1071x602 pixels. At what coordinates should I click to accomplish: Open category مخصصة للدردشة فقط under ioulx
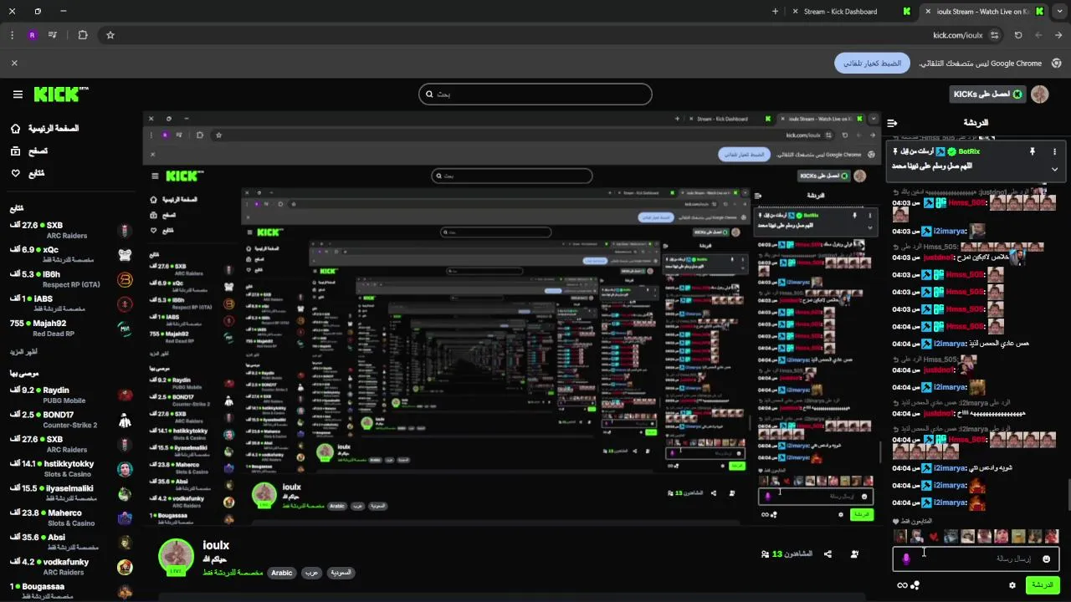[x=233, y=573]
